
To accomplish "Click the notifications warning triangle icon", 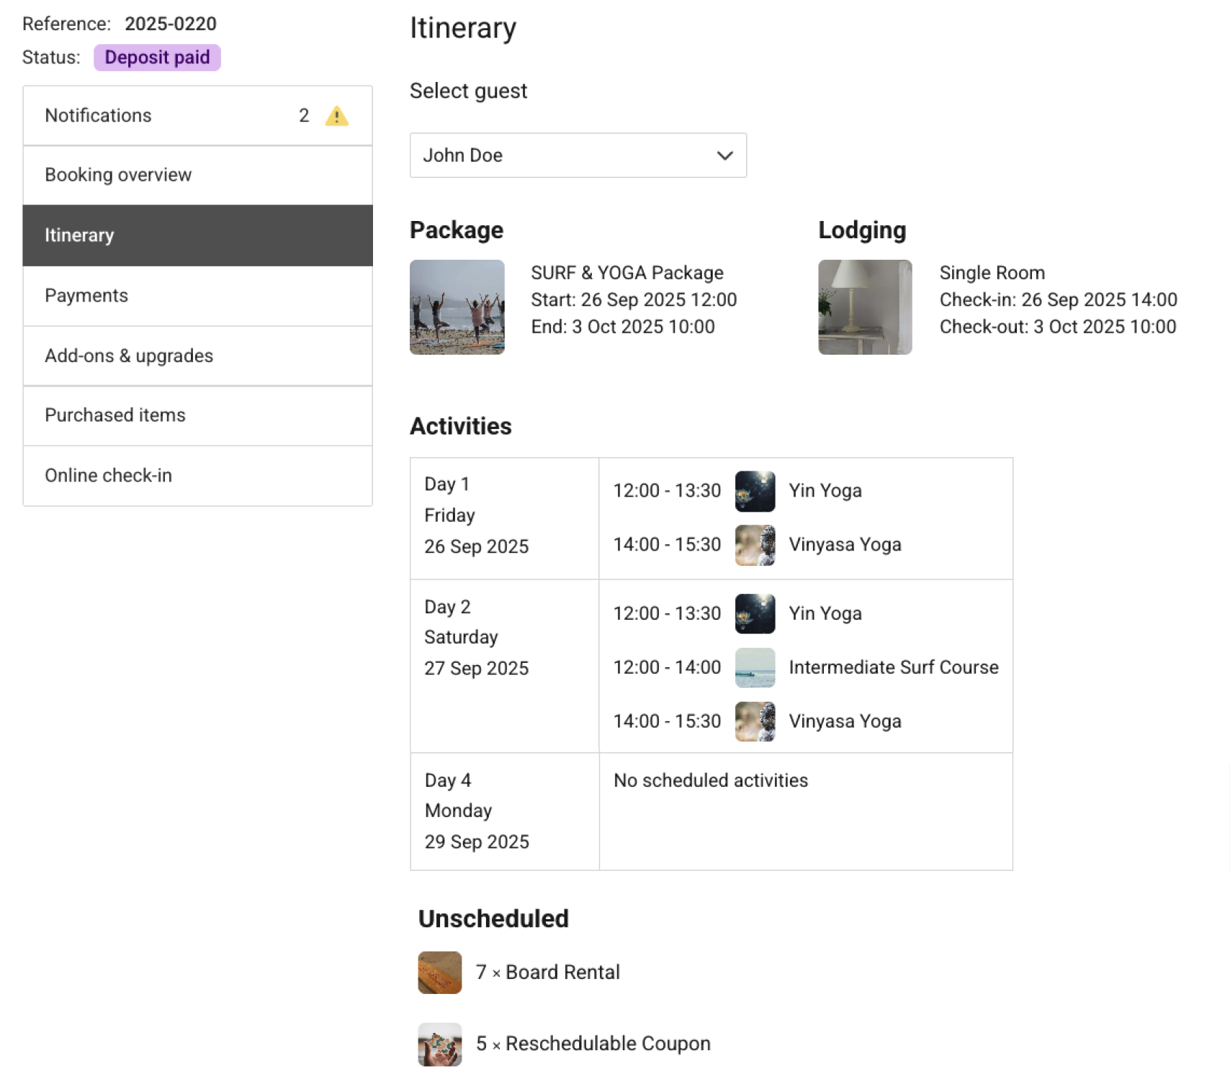I will (x=336, y=116).
